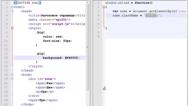Click "some.className" in the script pane
Image resolution: width=188 pixels, height=106 pixels.
125,16
